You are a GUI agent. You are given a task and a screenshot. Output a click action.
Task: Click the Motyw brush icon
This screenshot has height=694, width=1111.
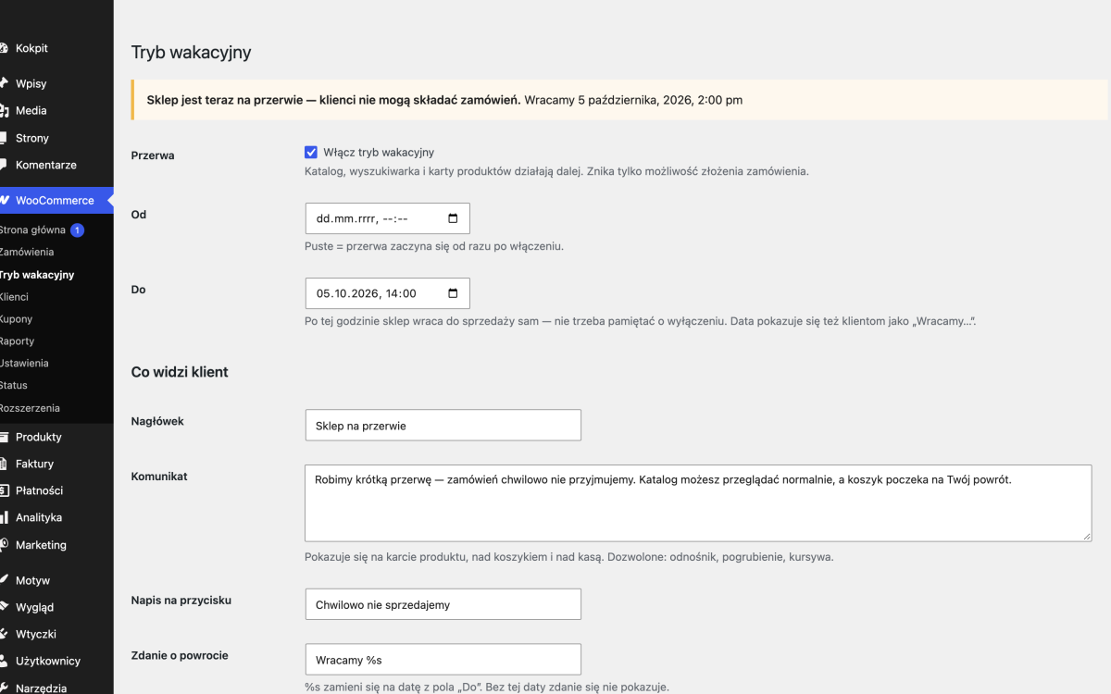tap(4, 580)
